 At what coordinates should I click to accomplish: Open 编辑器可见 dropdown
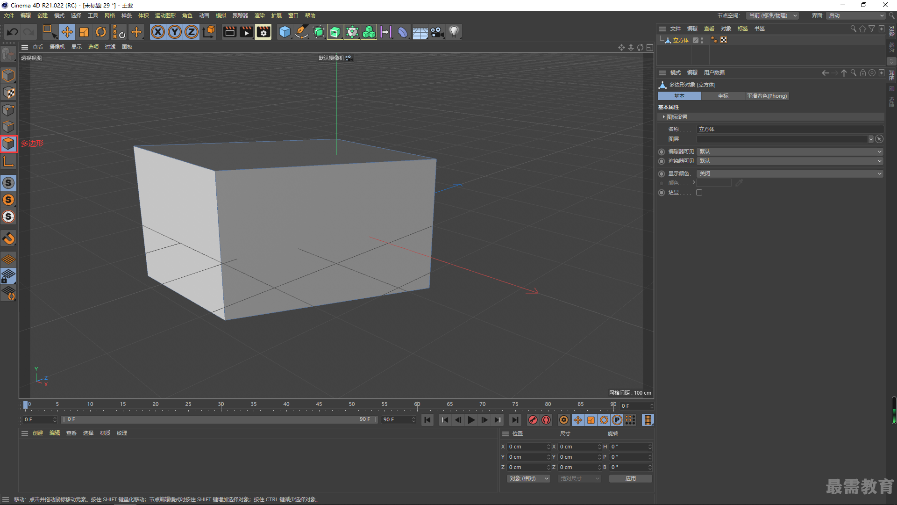(790, 151)
